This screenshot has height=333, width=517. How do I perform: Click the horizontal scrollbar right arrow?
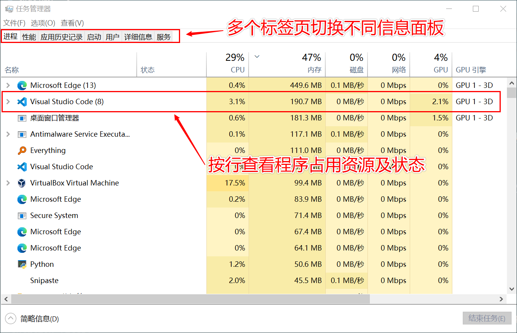click(x=502, y=299)
